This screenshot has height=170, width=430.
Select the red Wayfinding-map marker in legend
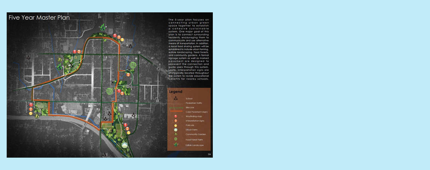click(176, 116)
